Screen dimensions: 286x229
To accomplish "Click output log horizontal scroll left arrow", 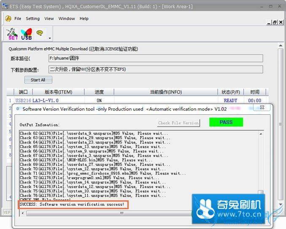I will [x=23, y=213].
